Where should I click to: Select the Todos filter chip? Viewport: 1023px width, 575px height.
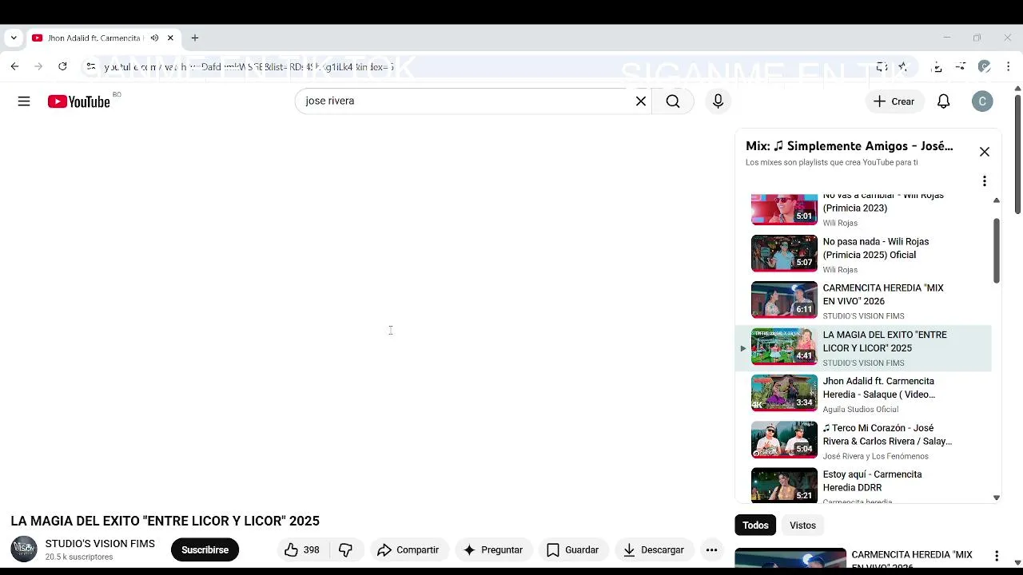pyautogui.click(x=755, y=525)
